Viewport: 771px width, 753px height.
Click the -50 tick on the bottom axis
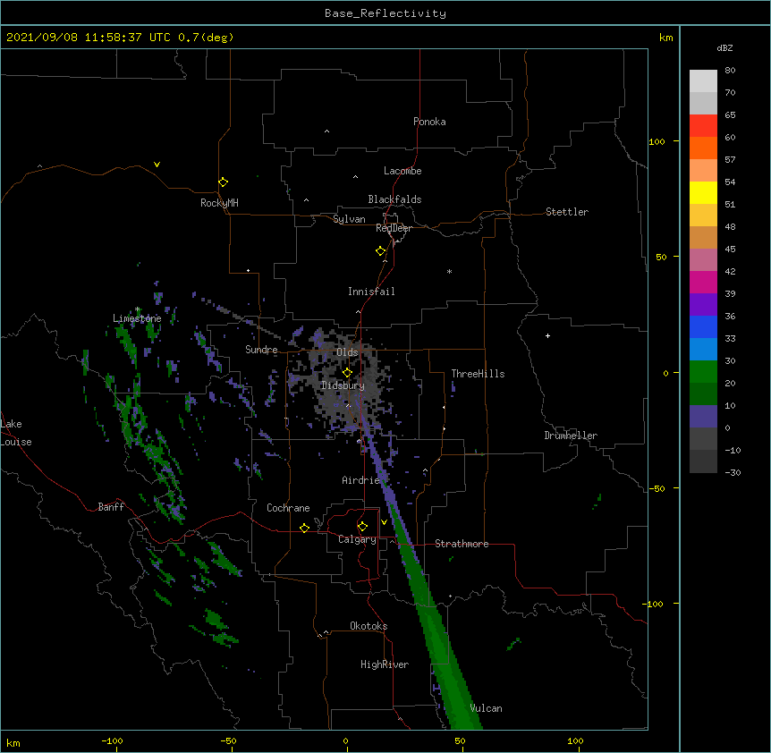[228, 740]
